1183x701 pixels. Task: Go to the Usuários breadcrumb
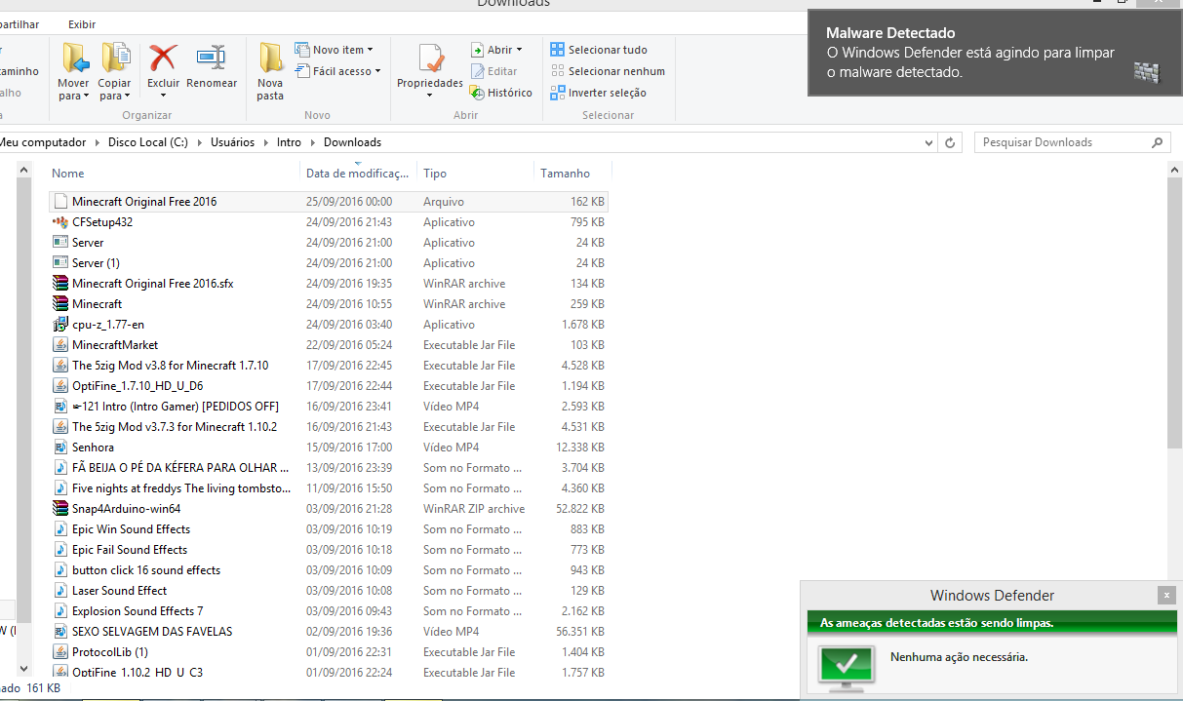pos(232,142)
